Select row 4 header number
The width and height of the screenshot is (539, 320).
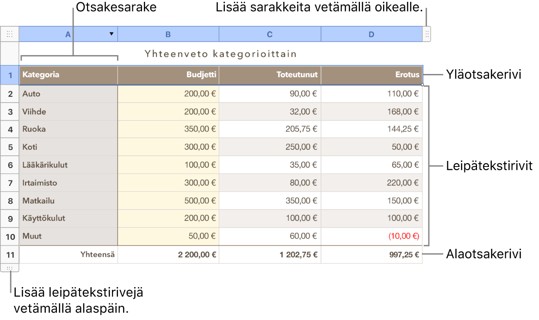click(10, 129)
